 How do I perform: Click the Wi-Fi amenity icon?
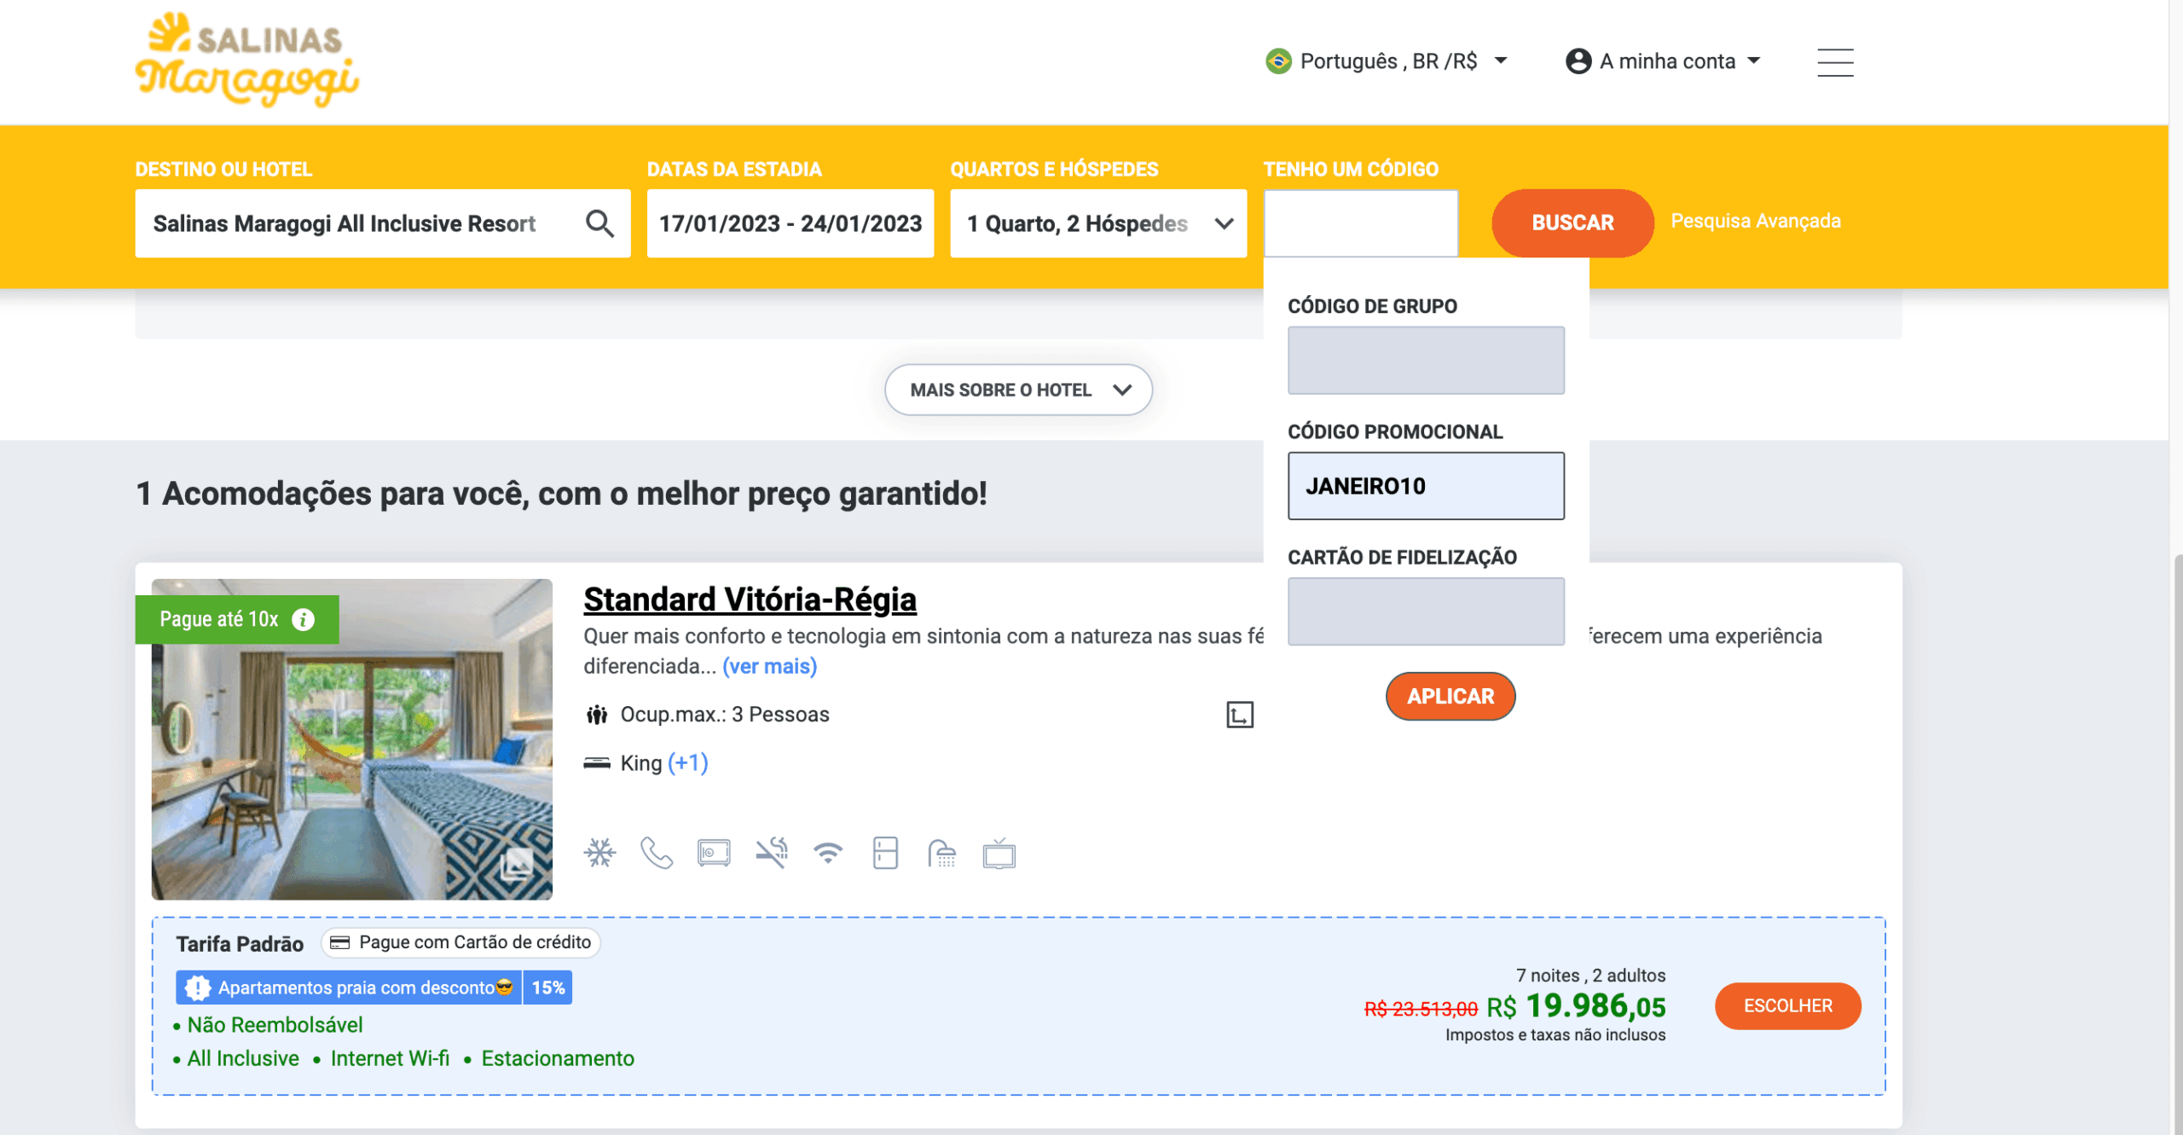click(x=828, y=853)
